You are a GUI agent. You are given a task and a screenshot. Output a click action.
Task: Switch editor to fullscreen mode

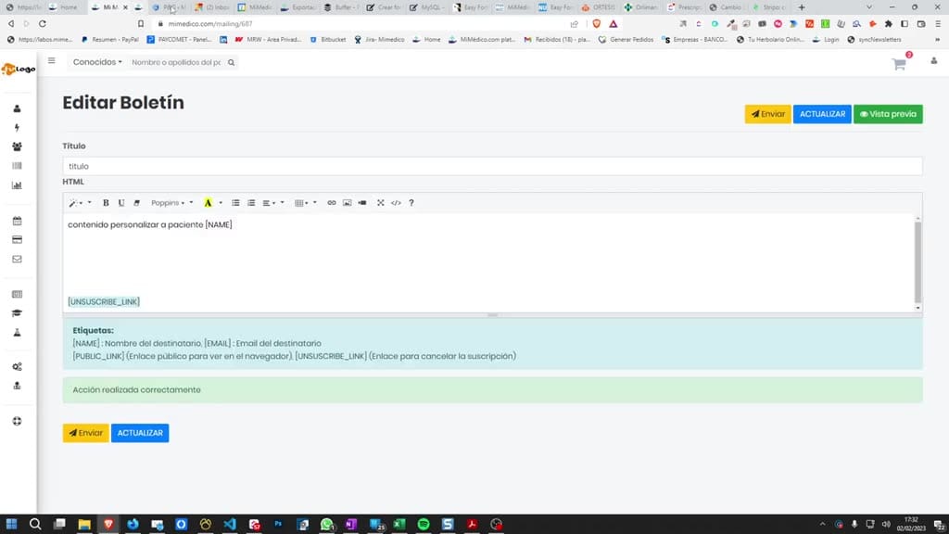tap(381, 203)
